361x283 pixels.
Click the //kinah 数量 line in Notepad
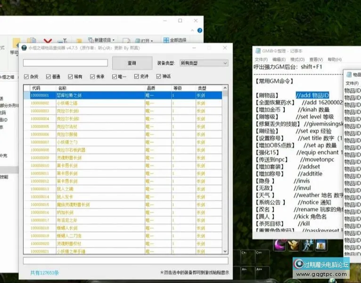point(313,110)
